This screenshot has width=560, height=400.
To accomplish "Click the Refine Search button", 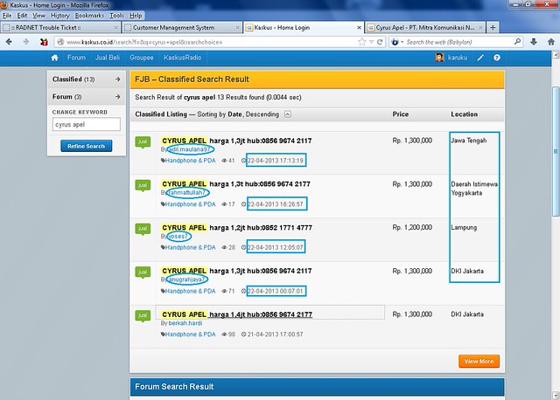I will [86, 146].
